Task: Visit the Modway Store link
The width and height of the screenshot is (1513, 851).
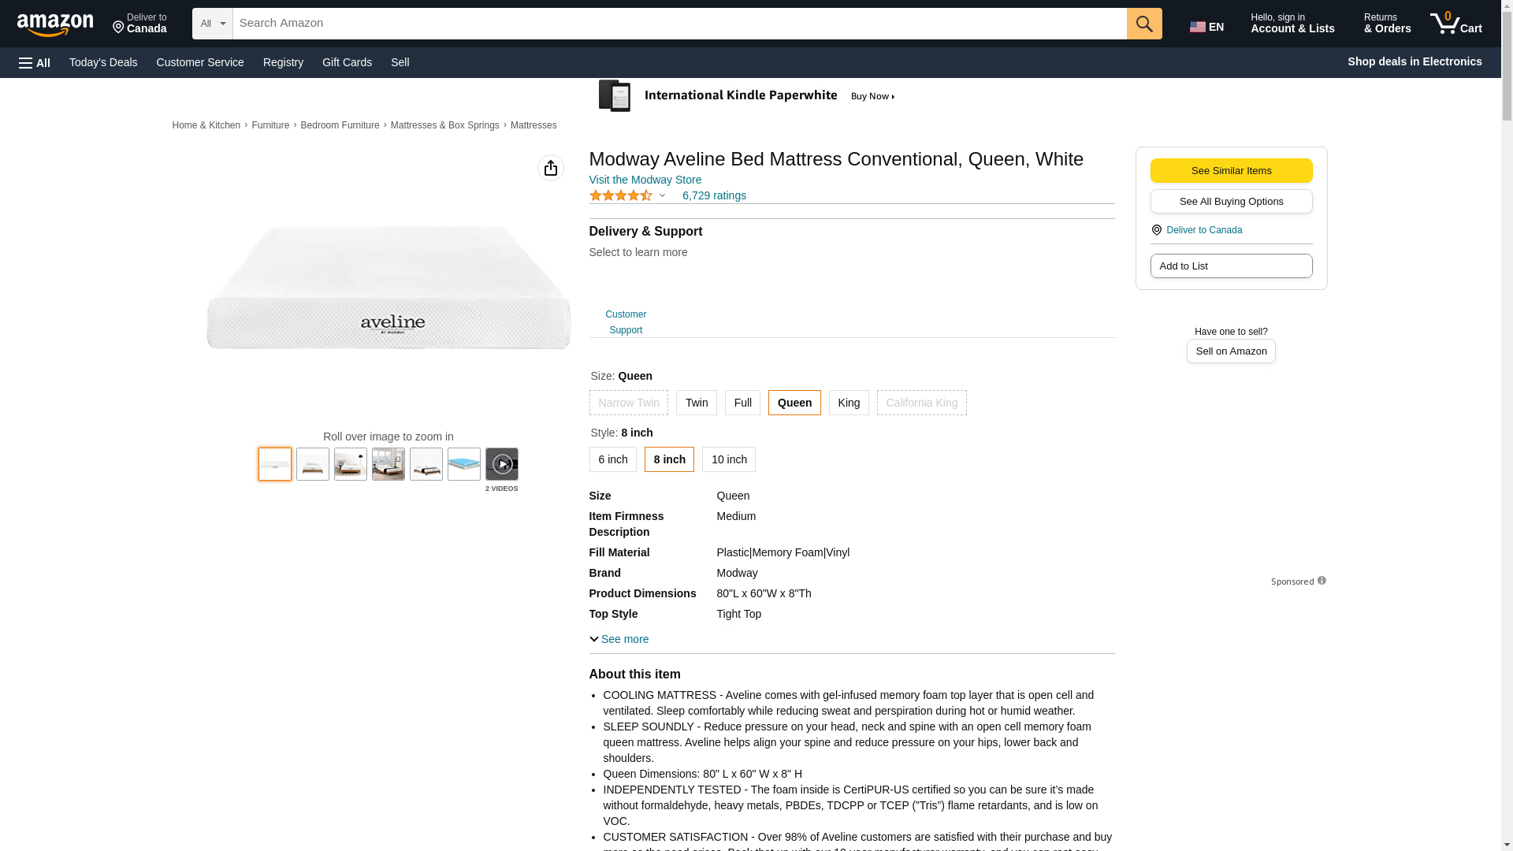Action: [645, 180]
